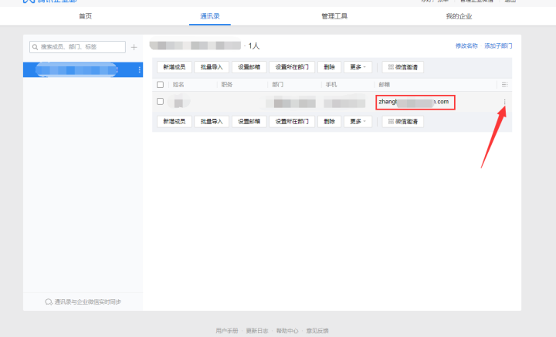The width and height of the screenshot is (556, 337).
Task: Switch to the 管理工具 tab
Action: point(334,16)
